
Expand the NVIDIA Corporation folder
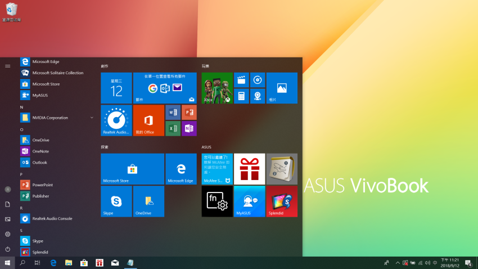tap(57, 118)
